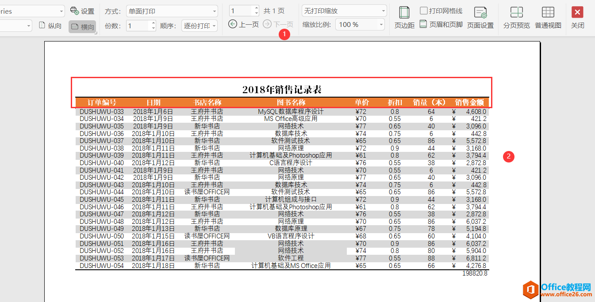Open 页面设置 page setup
This screenshot has width=595, height=302.
[480, 18]
